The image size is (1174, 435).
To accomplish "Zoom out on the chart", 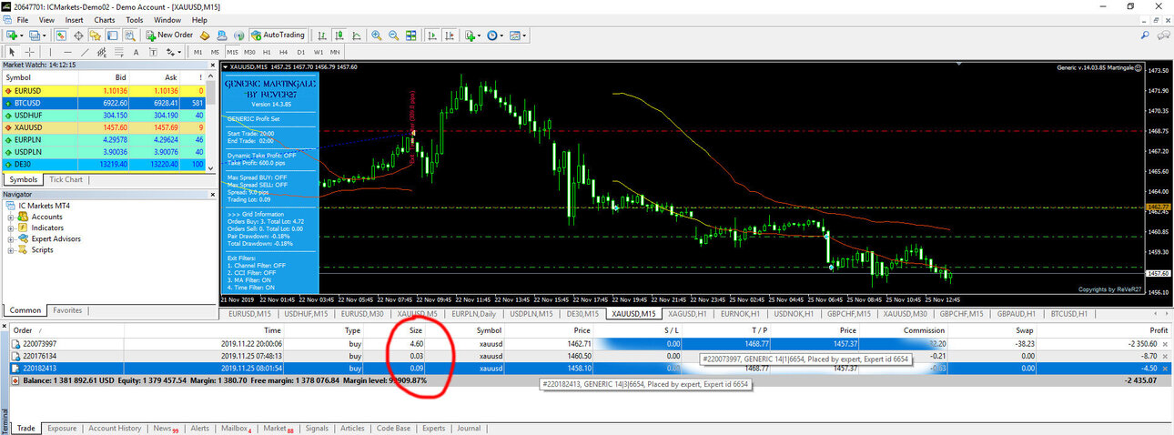I will point(394,35).
